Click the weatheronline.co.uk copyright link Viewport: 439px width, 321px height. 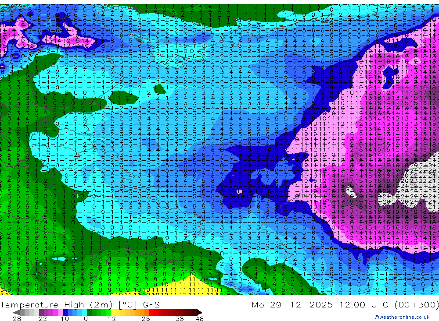(402, 317)
